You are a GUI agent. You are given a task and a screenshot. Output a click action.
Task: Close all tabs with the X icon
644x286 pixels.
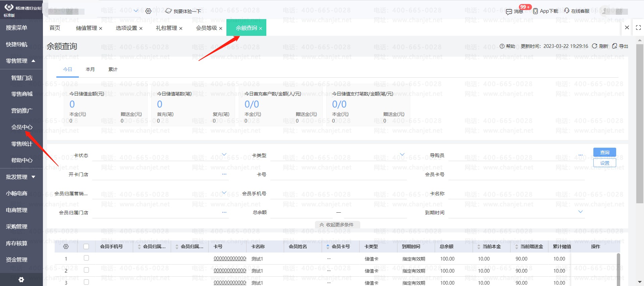click(627, 28)
